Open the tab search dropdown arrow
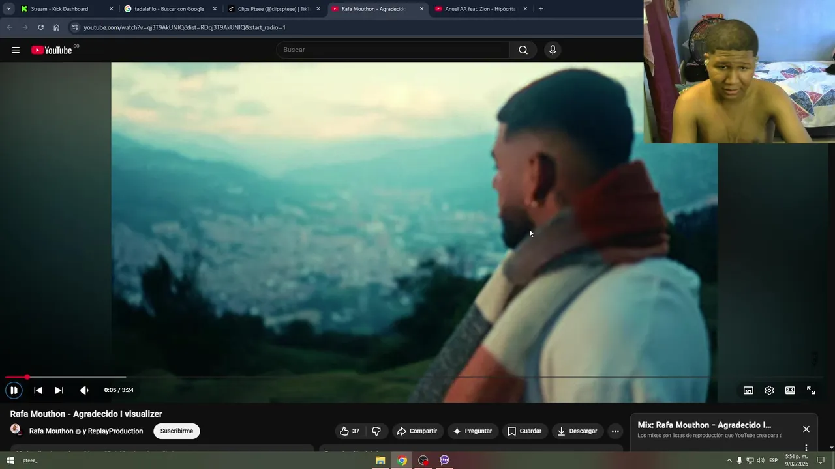 point(8,9)
